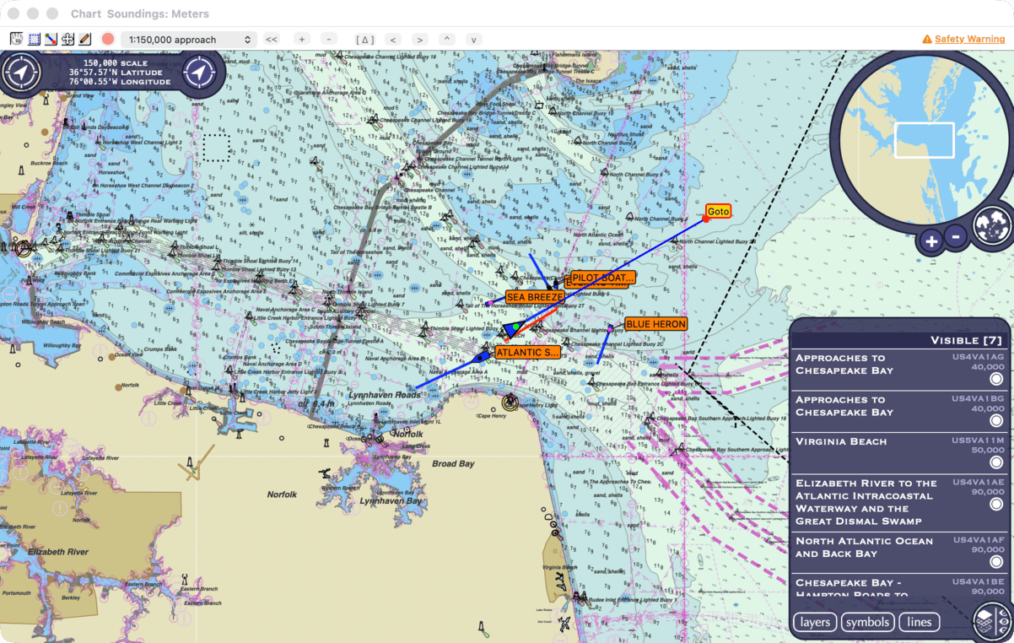The height and width of the screenshot is (643, 1014).
Task: Click the round '-' zoom button under overview globe
Action: (955, 237)
